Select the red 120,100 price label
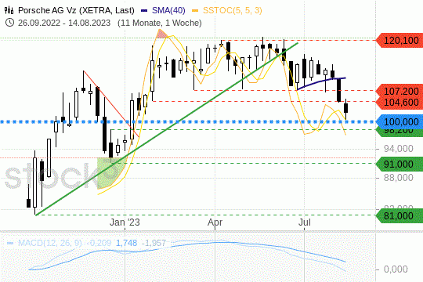This screenshot has width=423, height=282. (399, 41)
